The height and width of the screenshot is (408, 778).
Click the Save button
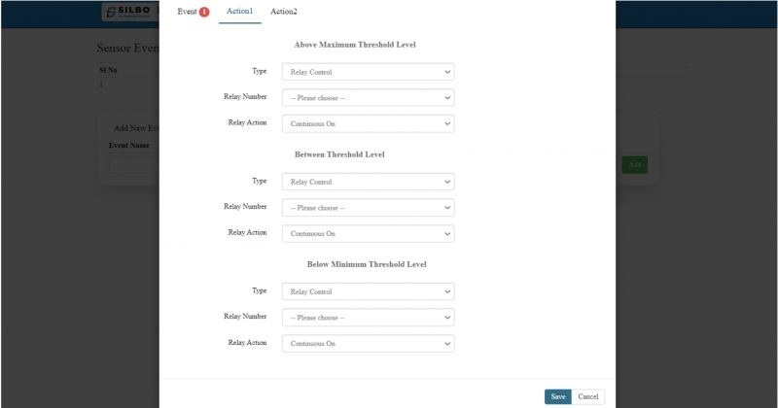point(557,396)
